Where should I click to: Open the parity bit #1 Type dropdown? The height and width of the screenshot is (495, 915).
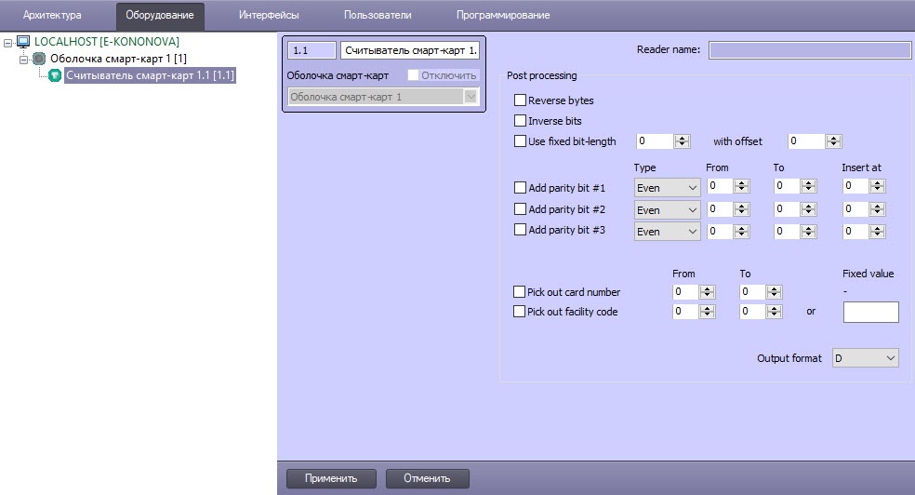pyautogui.click(x=667, y=187)
